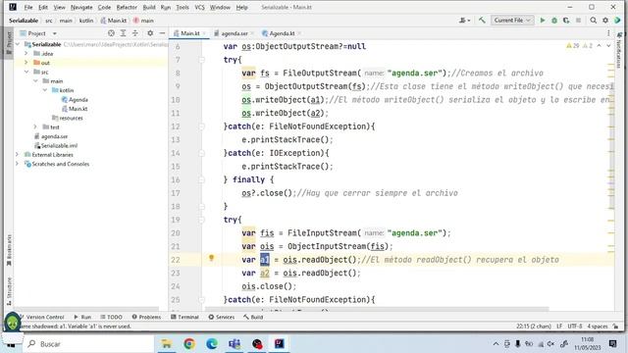Open Notifications side panel
Screen dimensions: 628x353
click(619, 50)
